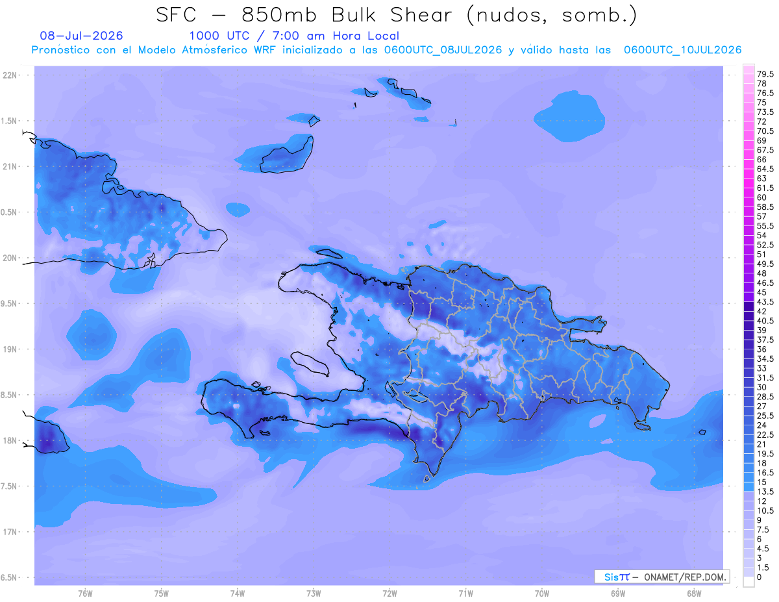Click the '69W' longitude axis label
Viewport: 779px width, 602px height.
click(x=618, y=594)
